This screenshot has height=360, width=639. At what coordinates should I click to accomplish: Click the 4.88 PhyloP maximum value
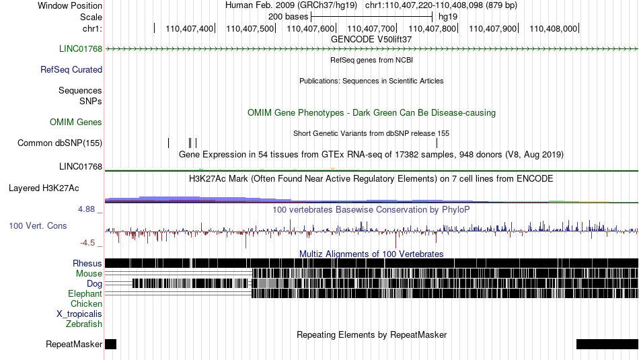(86, 209)
